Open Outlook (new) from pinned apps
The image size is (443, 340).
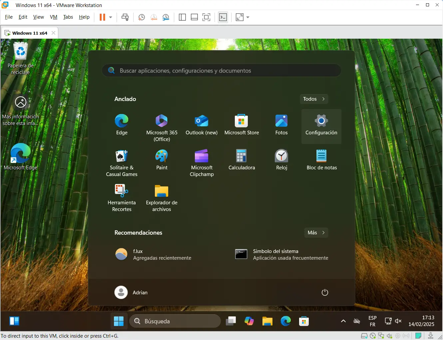click(202, 125)
